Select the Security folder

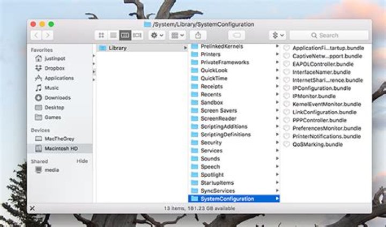(x=235, y=143)
